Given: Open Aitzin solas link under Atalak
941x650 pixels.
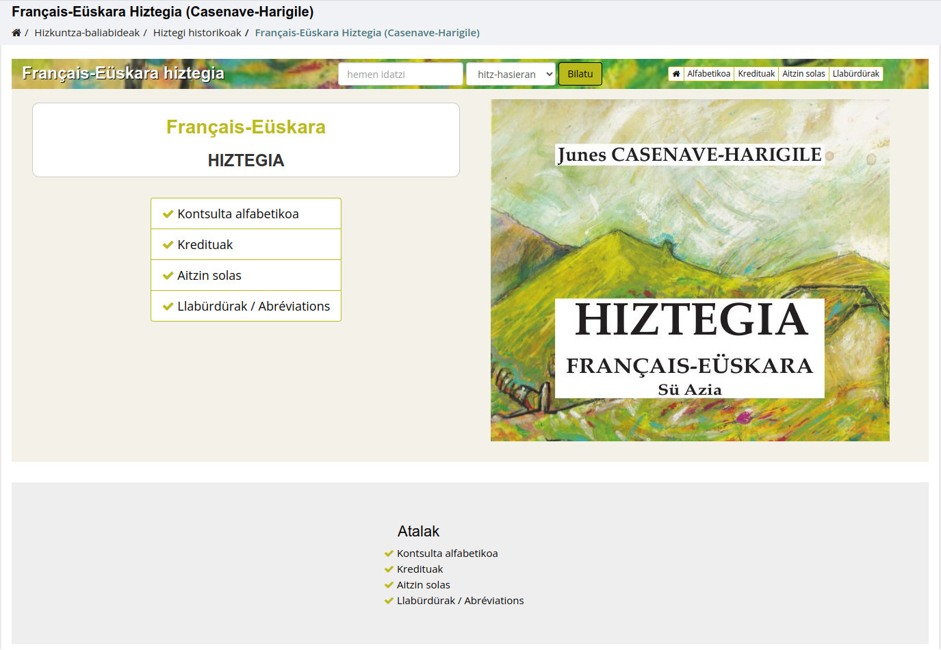Looking at the screenshot, I should (424, 585).
